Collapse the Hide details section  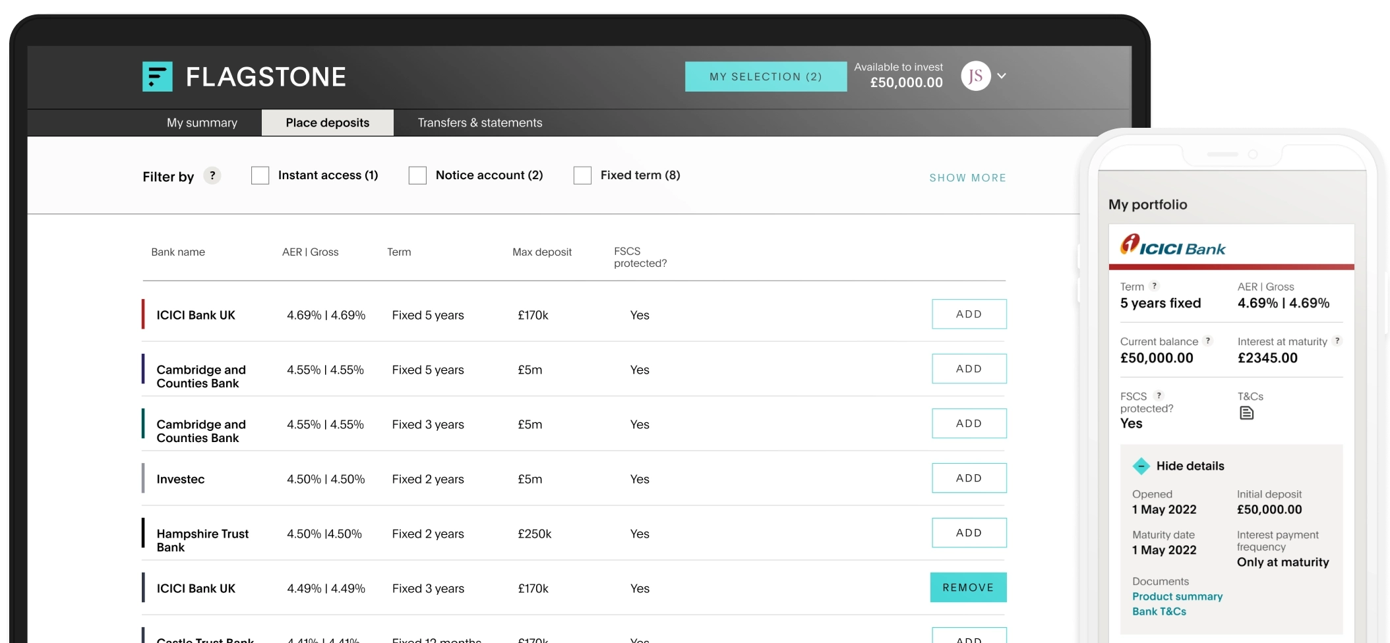(x=1141, y=466)
